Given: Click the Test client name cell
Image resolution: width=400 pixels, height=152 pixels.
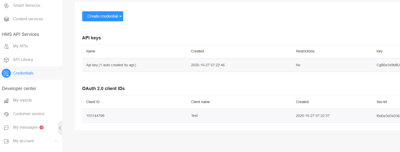Looking at the screenshot, I should coord(194,116).
